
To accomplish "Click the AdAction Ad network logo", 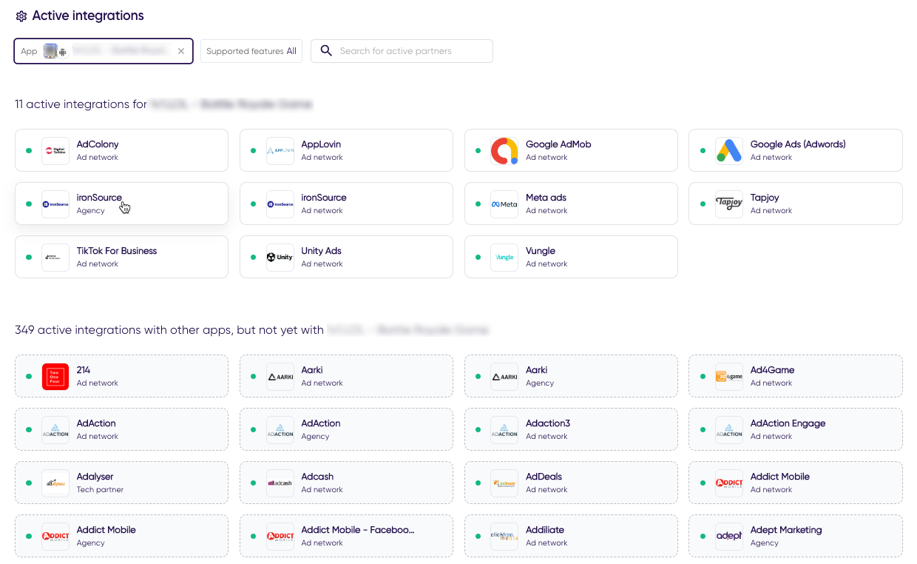I will [x=55, y=429].
